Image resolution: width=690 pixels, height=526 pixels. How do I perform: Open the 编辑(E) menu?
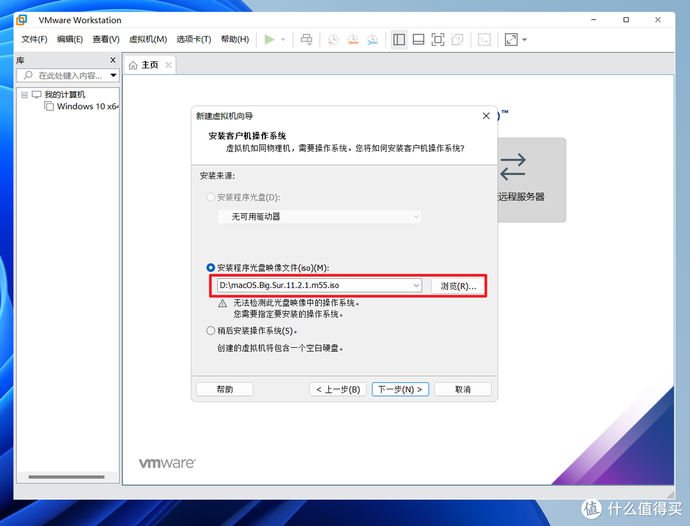click(70, 39)
